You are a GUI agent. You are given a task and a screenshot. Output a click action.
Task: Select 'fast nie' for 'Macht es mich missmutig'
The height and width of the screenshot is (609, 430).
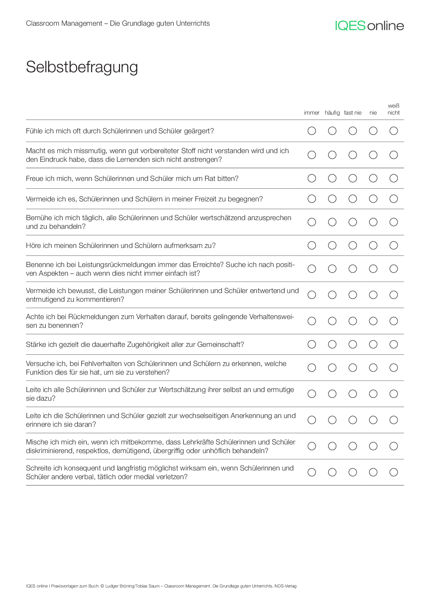(353, 155)
